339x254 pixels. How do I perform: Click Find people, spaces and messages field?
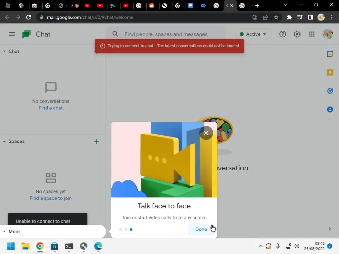(166, 34)
